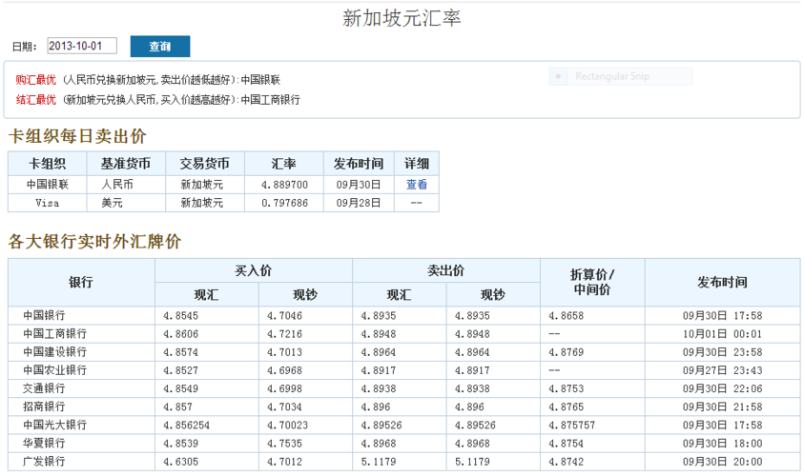Viewport: 804px width, 476px height.
Task: Open the 查看 details link for 中国银联
Action: tap(417, 185)
